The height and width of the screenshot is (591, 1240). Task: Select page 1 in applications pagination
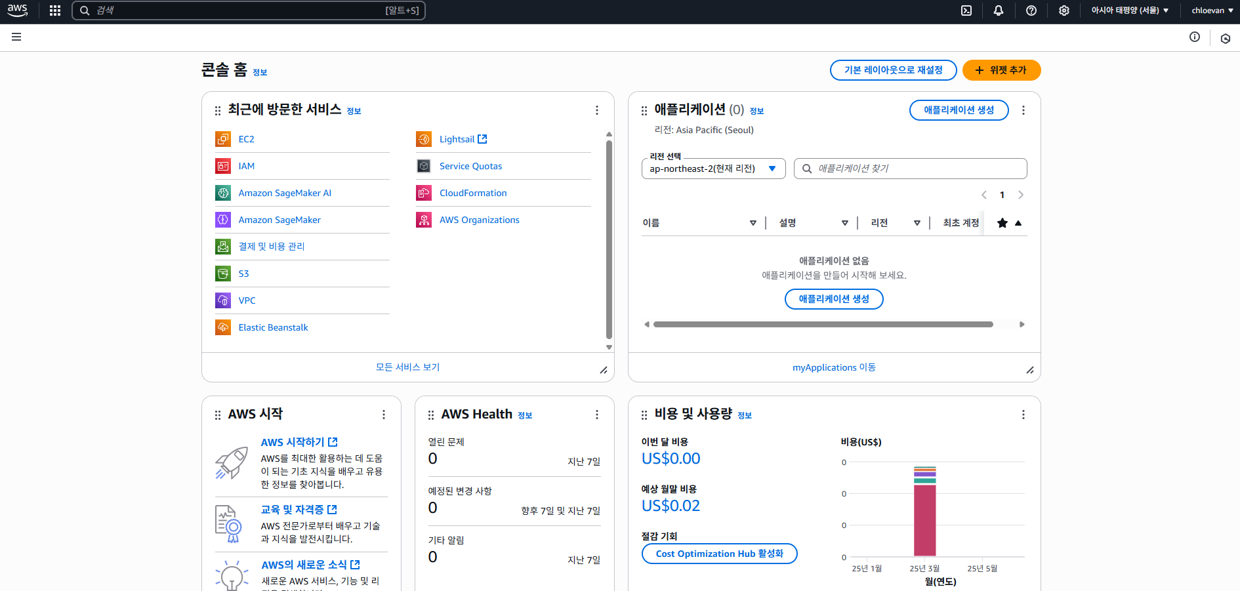(x=1002, y=195)
